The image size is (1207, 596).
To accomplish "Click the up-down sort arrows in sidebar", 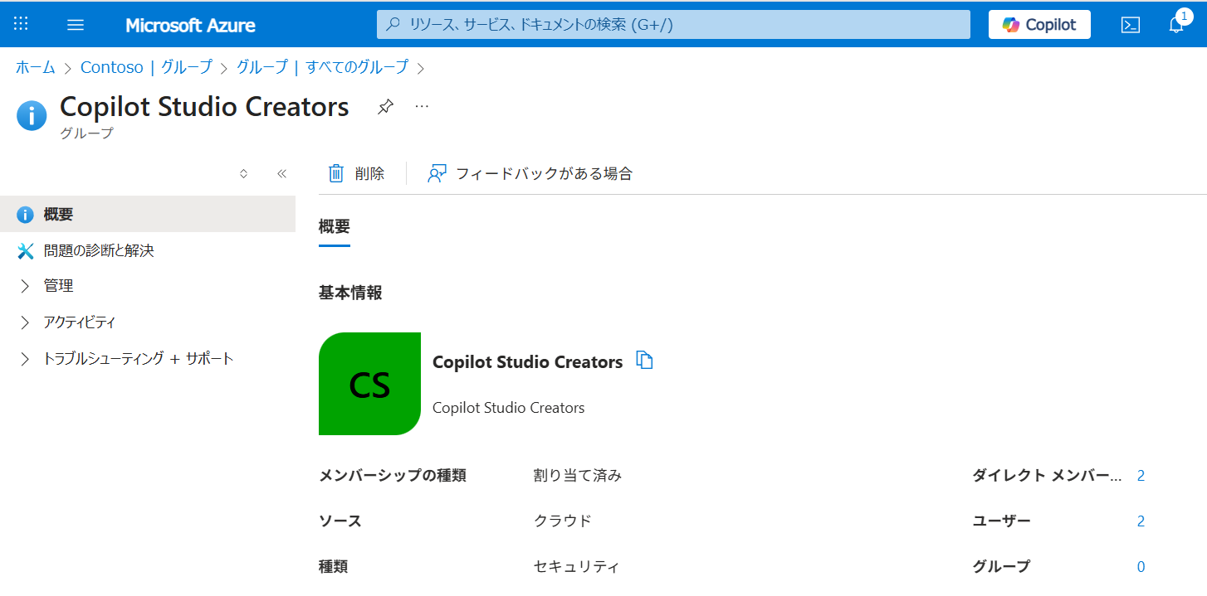I will coord(243,173).
